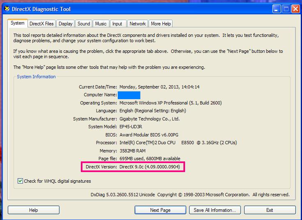
Task: Click the 695MB used page file value
Action: pos(150,159)
